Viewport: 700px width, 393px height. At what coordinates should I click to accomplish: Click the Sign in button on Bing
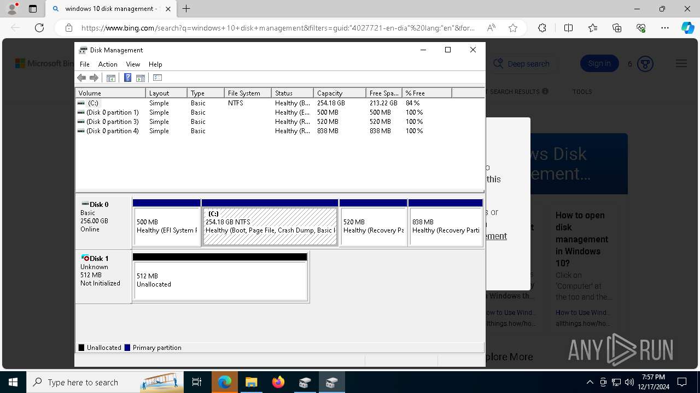[x=599, y=64]
